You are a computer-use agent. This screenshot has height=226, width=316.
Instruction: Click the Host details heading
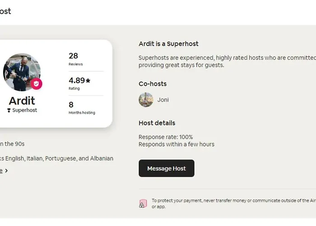coord(157,123)
